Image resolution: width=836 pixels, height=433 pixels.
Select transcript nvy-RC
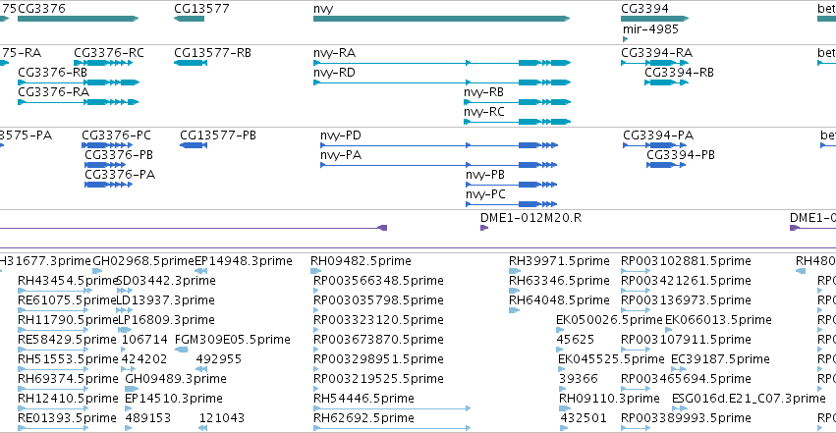coord(517,122)
